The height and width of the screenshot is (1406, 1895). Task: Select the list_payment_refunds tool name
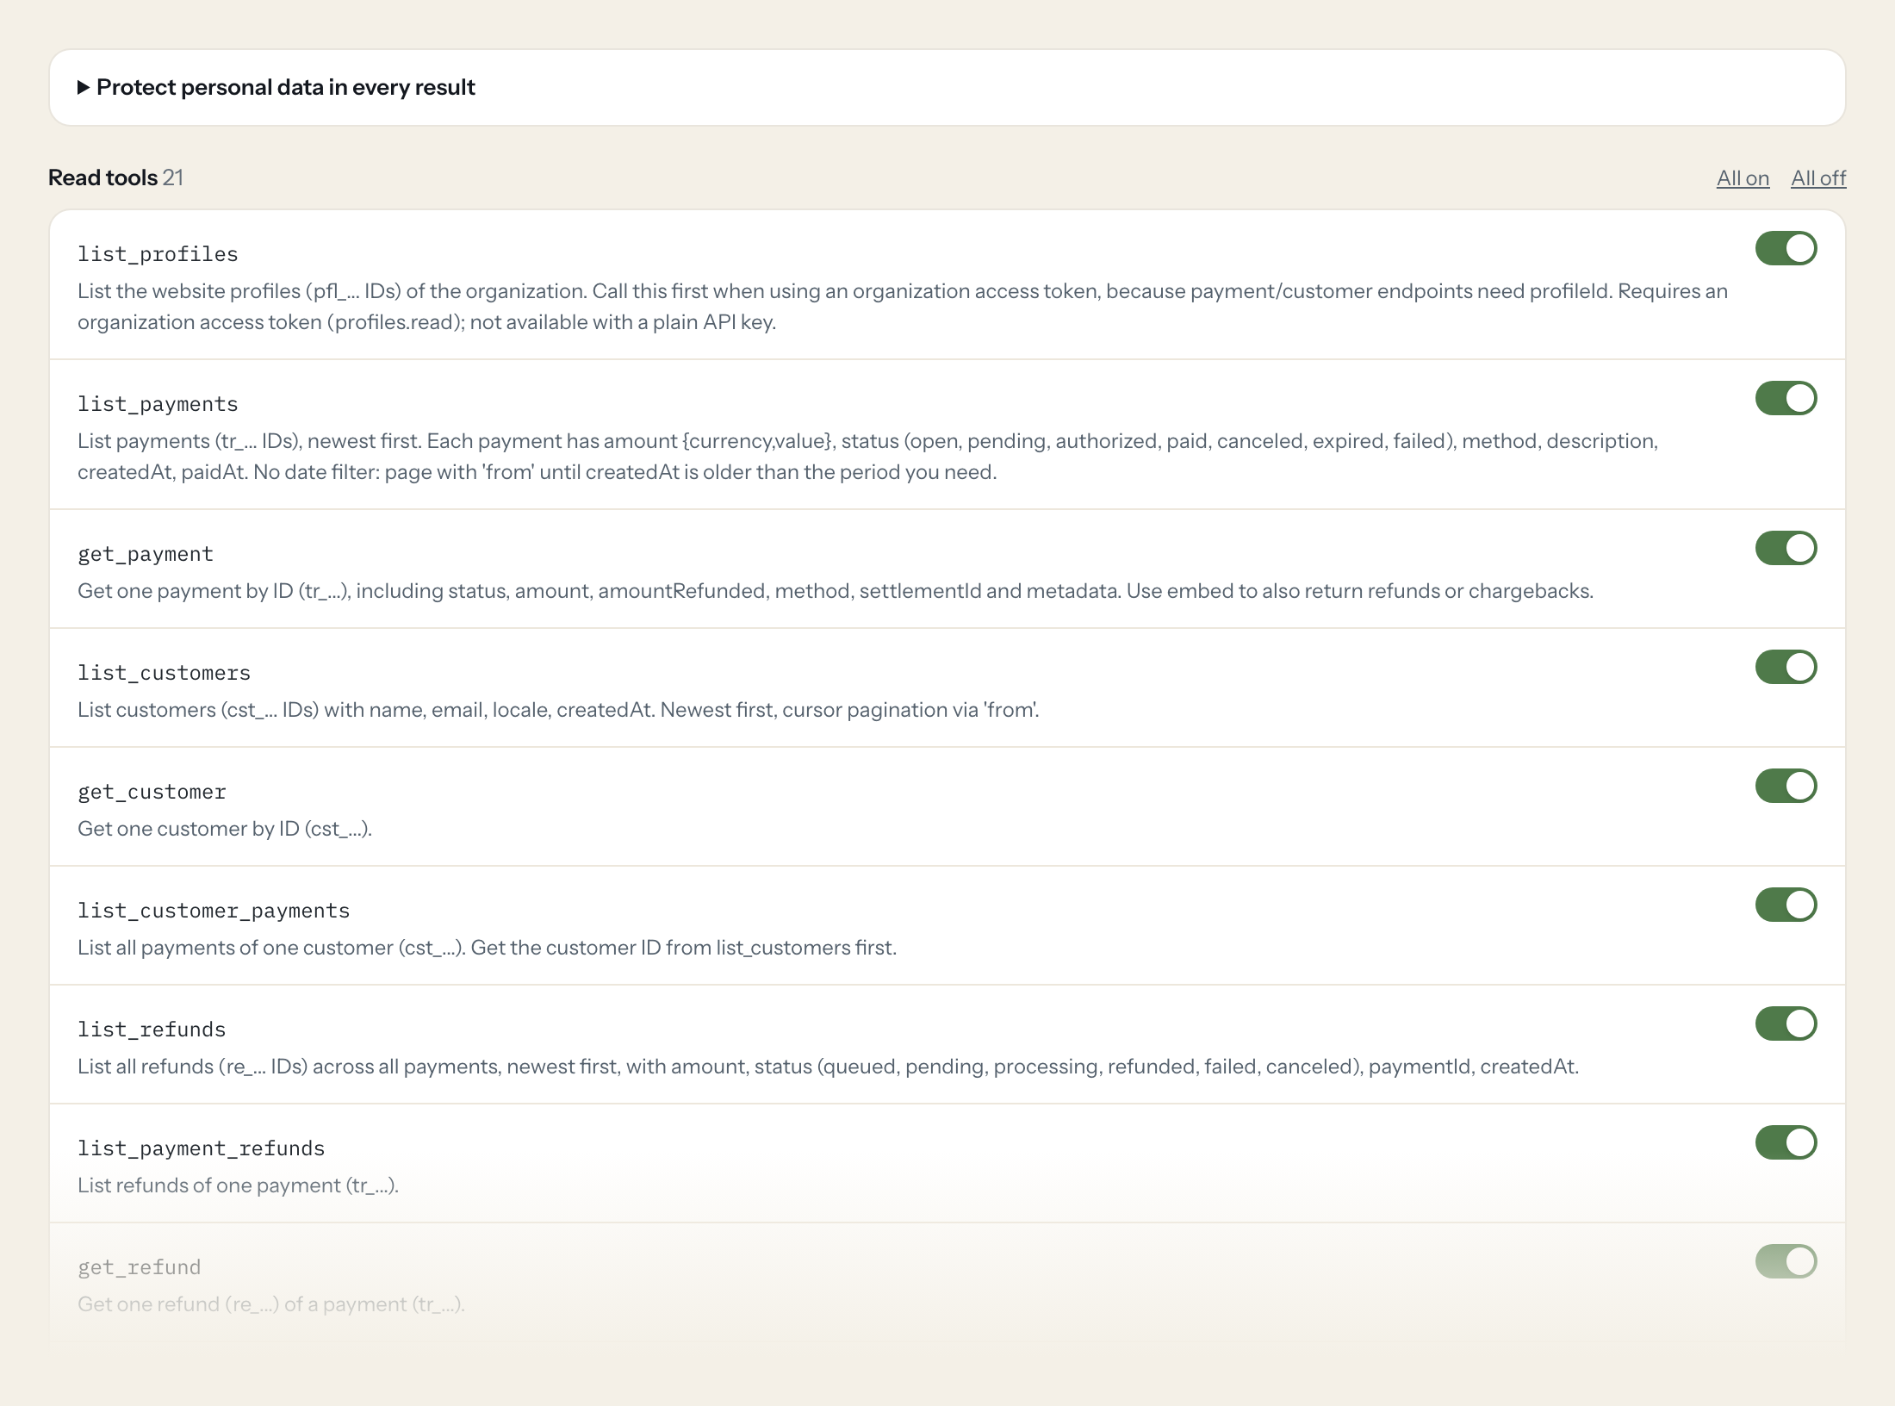202,1148
